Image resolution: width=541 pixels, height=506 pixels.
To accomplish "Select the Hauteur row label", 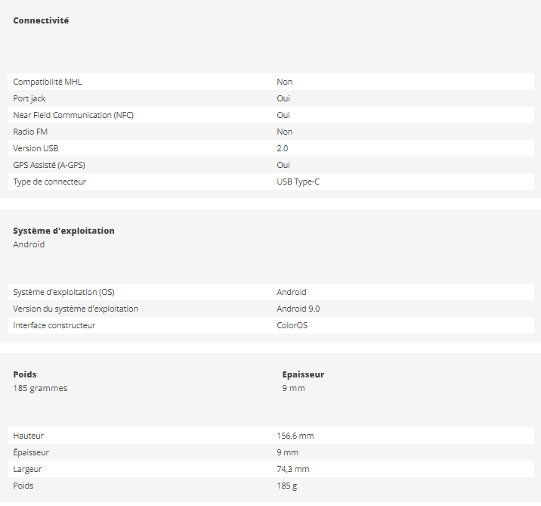I will tap(28, 436).
